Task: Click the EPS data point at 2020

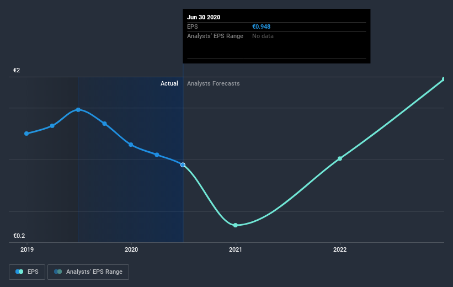Action: coord(131,145)
